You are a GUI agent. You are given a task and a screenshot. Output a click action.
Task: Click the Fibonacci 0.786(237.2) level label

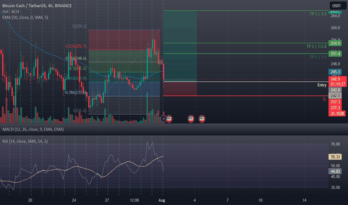point(76,92)
